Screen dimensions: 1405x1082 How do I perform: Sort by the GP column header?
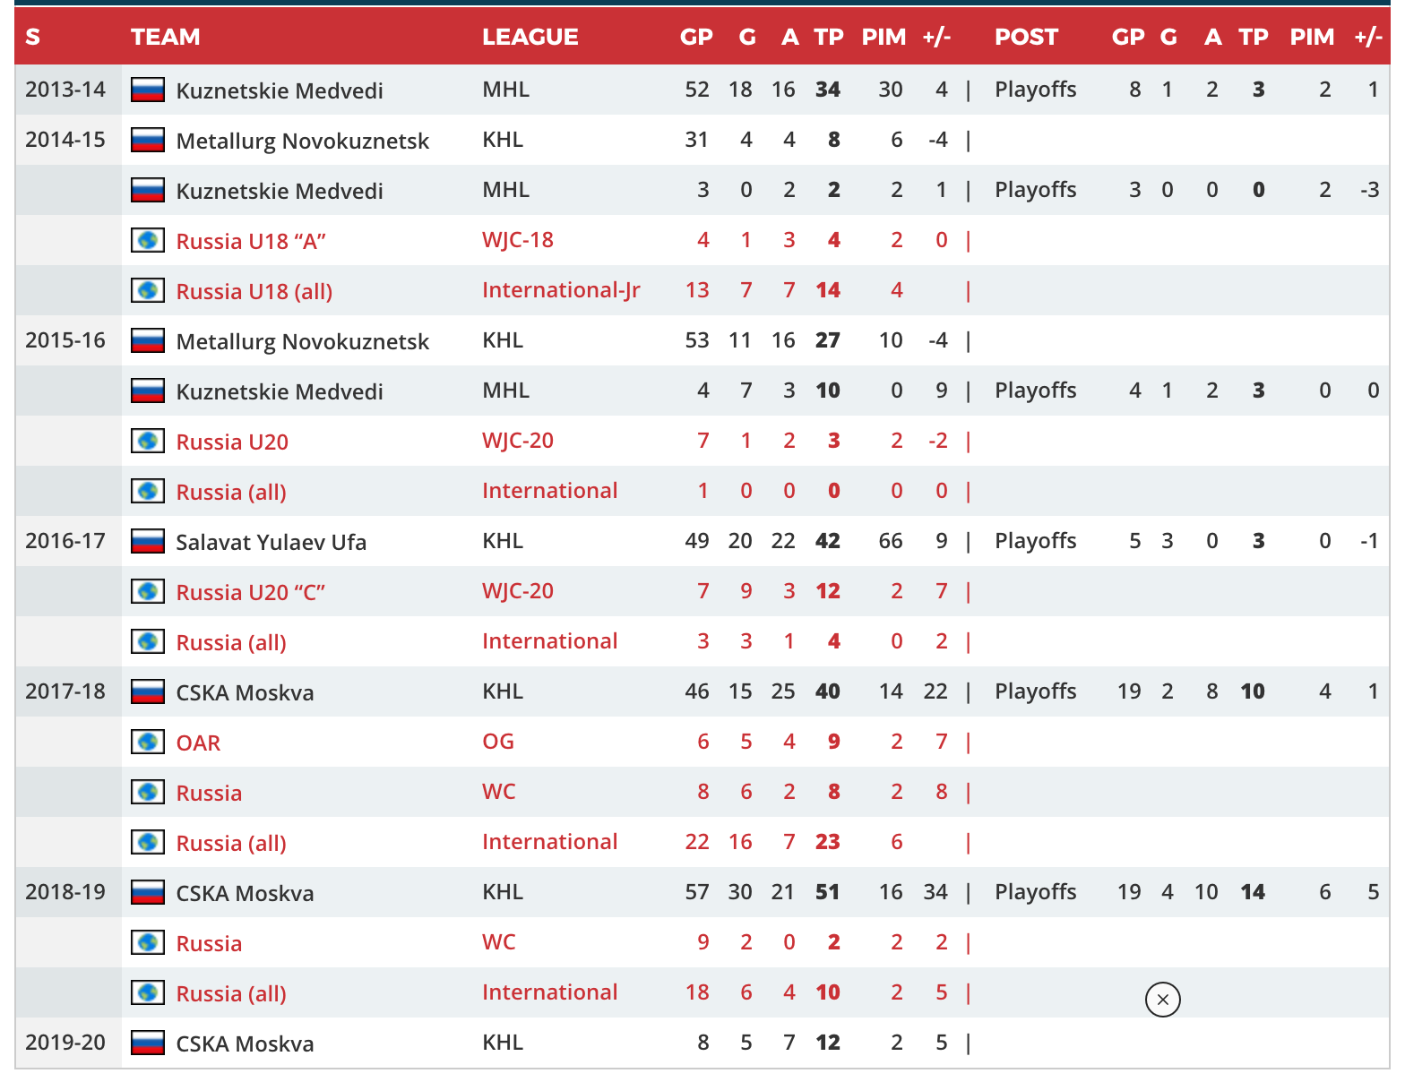(x=696, y=37)
